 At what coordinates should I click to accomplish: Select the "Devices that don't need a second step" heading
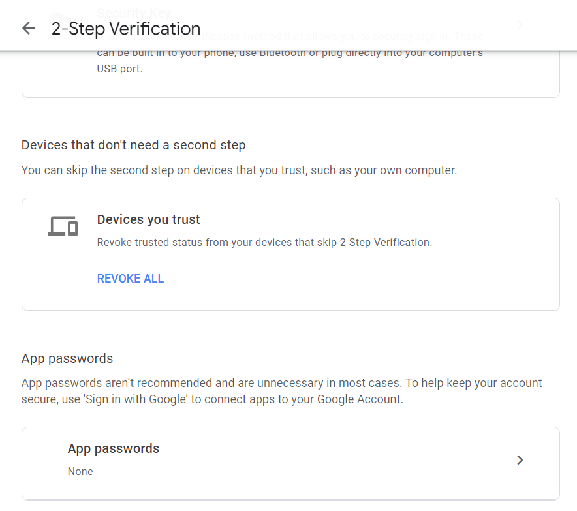click(x=133, y=145)
